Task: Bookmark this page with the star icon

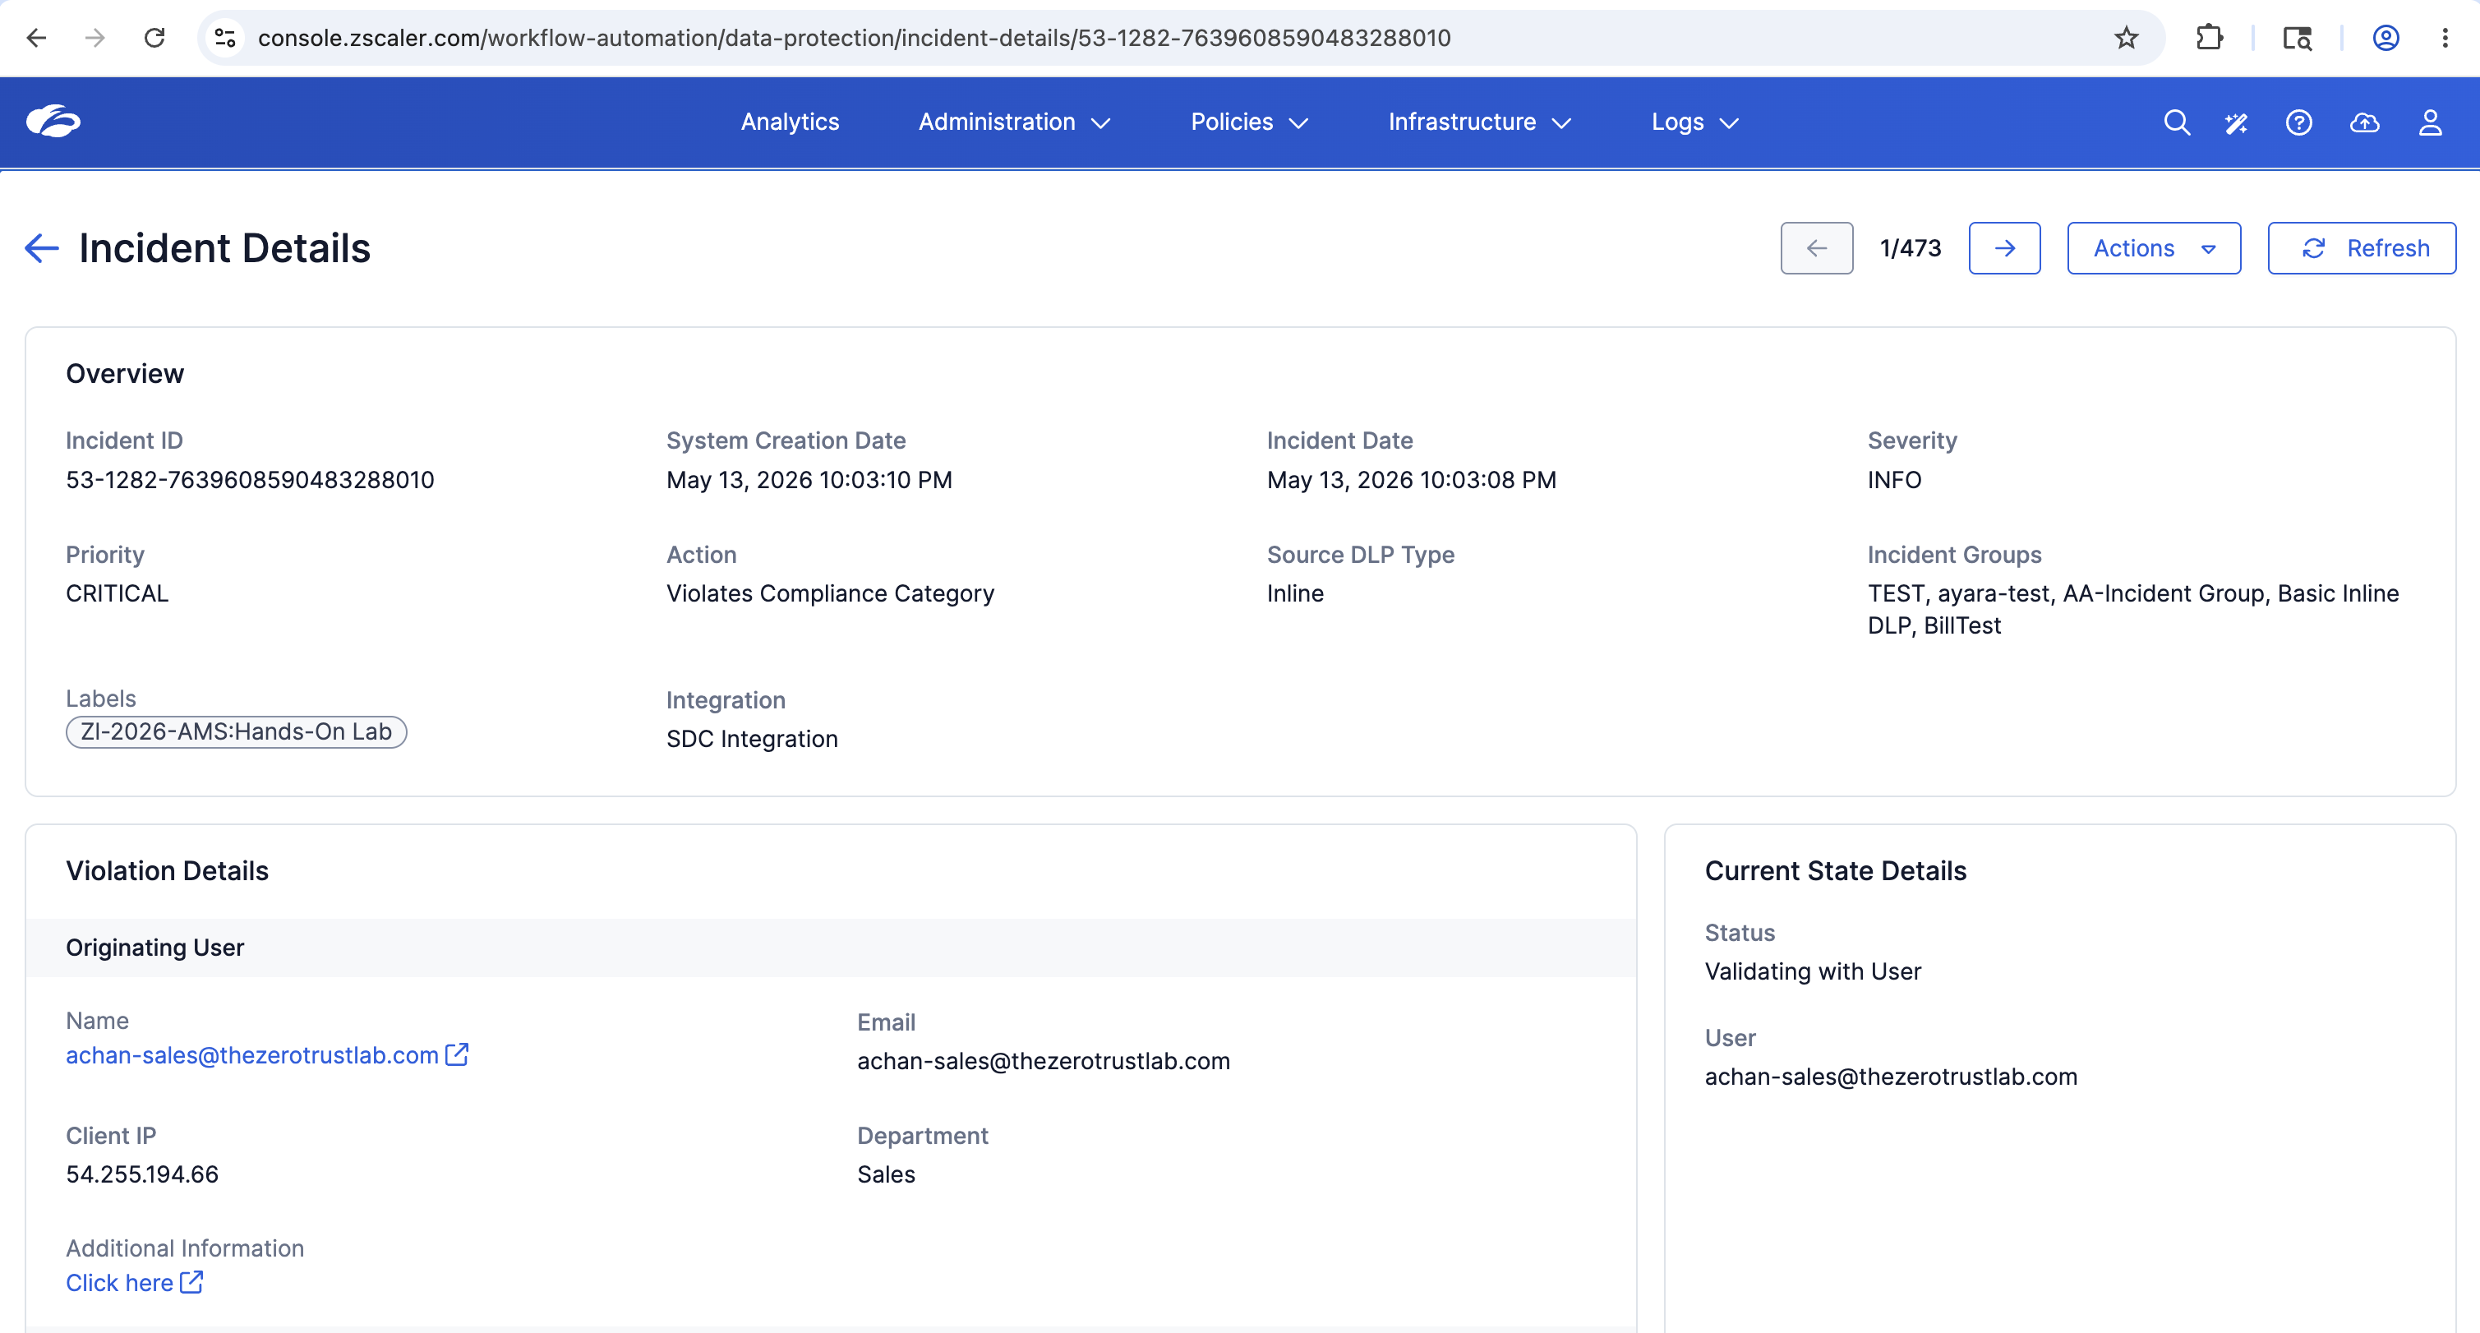Action: [x=2126, y=38]
